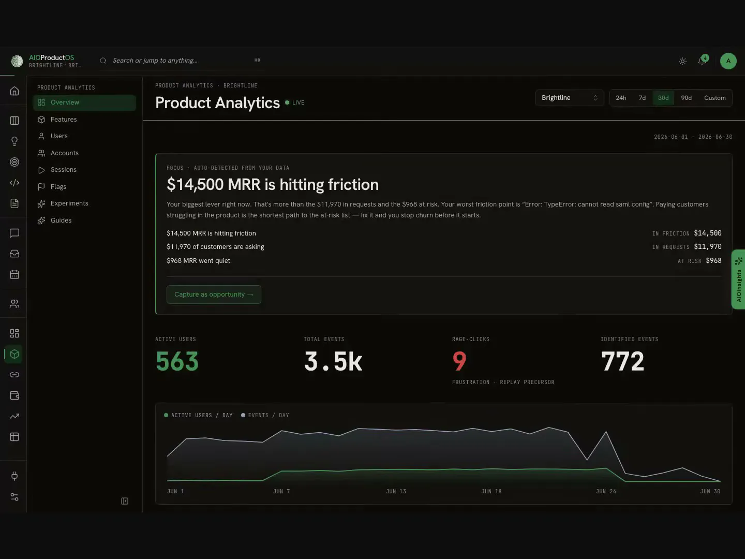Select Overview in Product Analytics menu
The image size is (745, 559).
pos(85,102)
